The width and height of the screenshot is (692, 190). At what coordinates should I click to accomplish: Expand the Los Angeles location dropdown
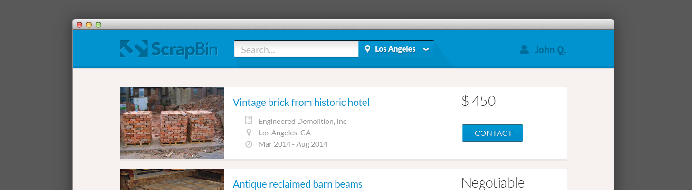point(396,49)
